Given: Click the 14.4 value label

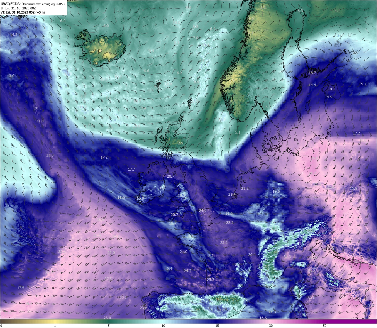Looking at the screenshot, I should pos(312,85).
